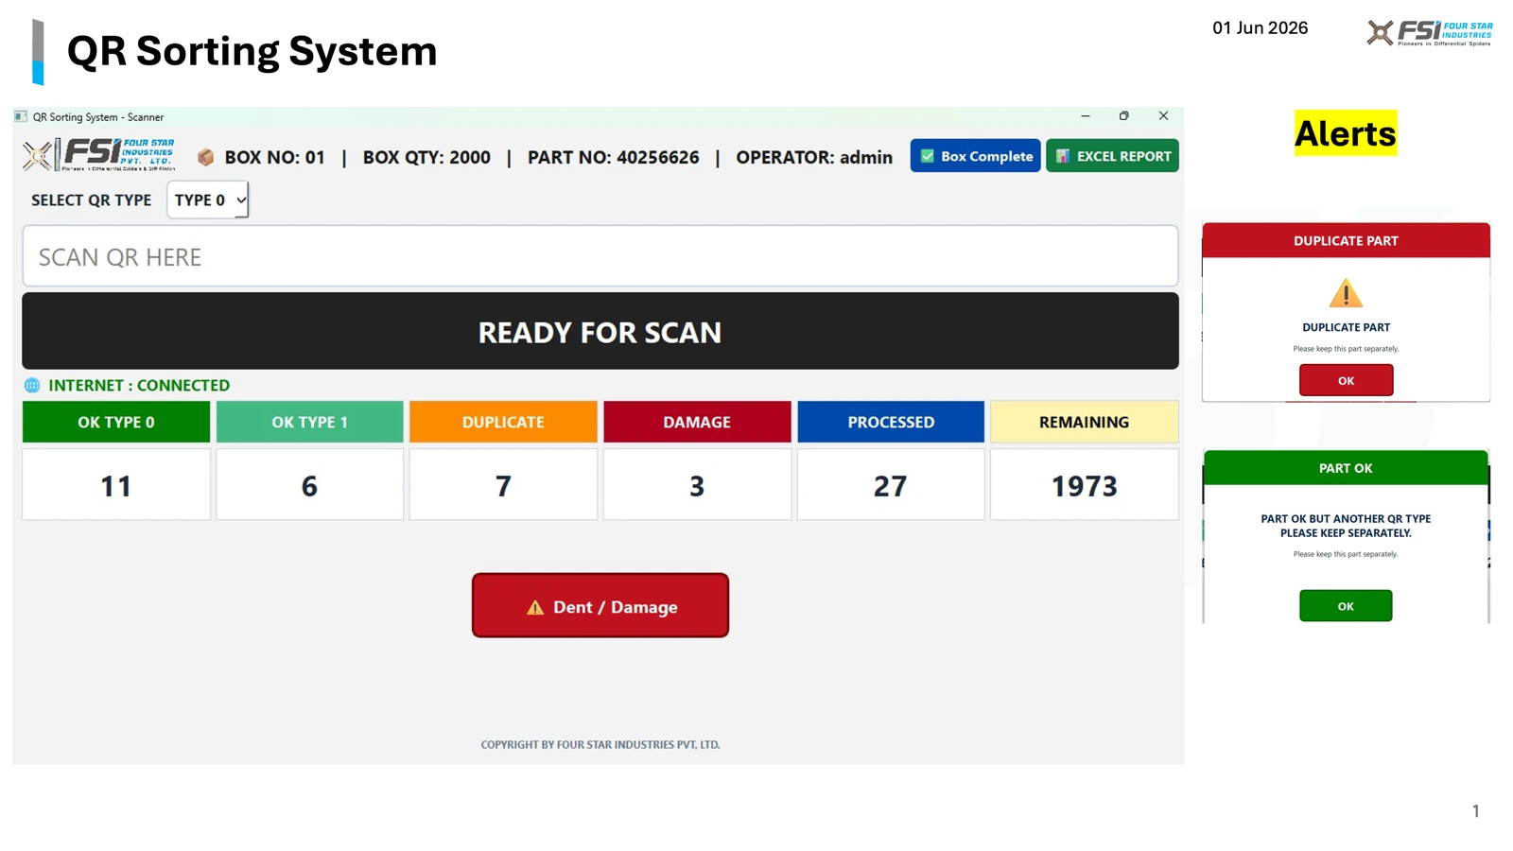Click the warning triangle on Dent / Damage
1513x851 pixels.
point(535,607)
